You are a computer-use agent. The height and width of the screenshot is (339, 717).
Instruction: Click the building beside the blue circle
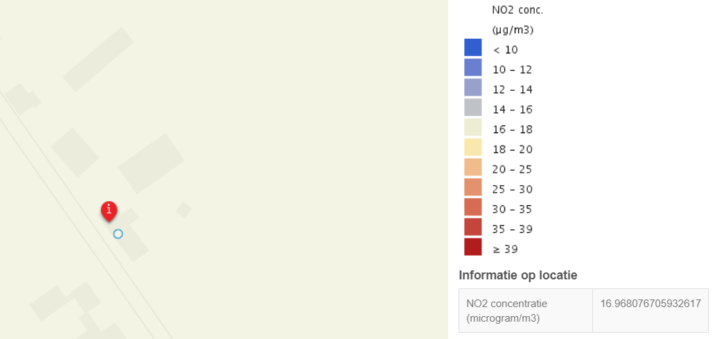(130, 238)
